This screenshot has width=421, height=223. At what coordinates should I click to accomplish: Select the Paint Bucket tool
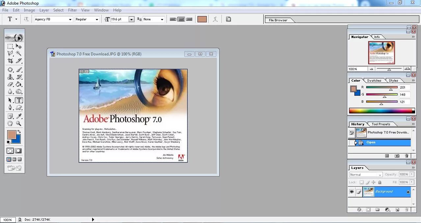point(19,84)
